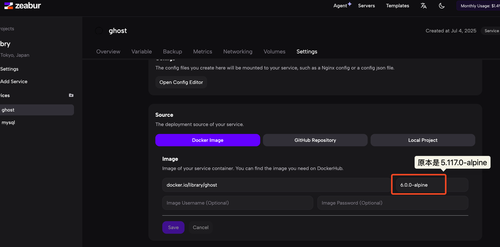Screen dimensions: 500x247
Task: Click Open Config Editor button
Action: tap(181, 82)
